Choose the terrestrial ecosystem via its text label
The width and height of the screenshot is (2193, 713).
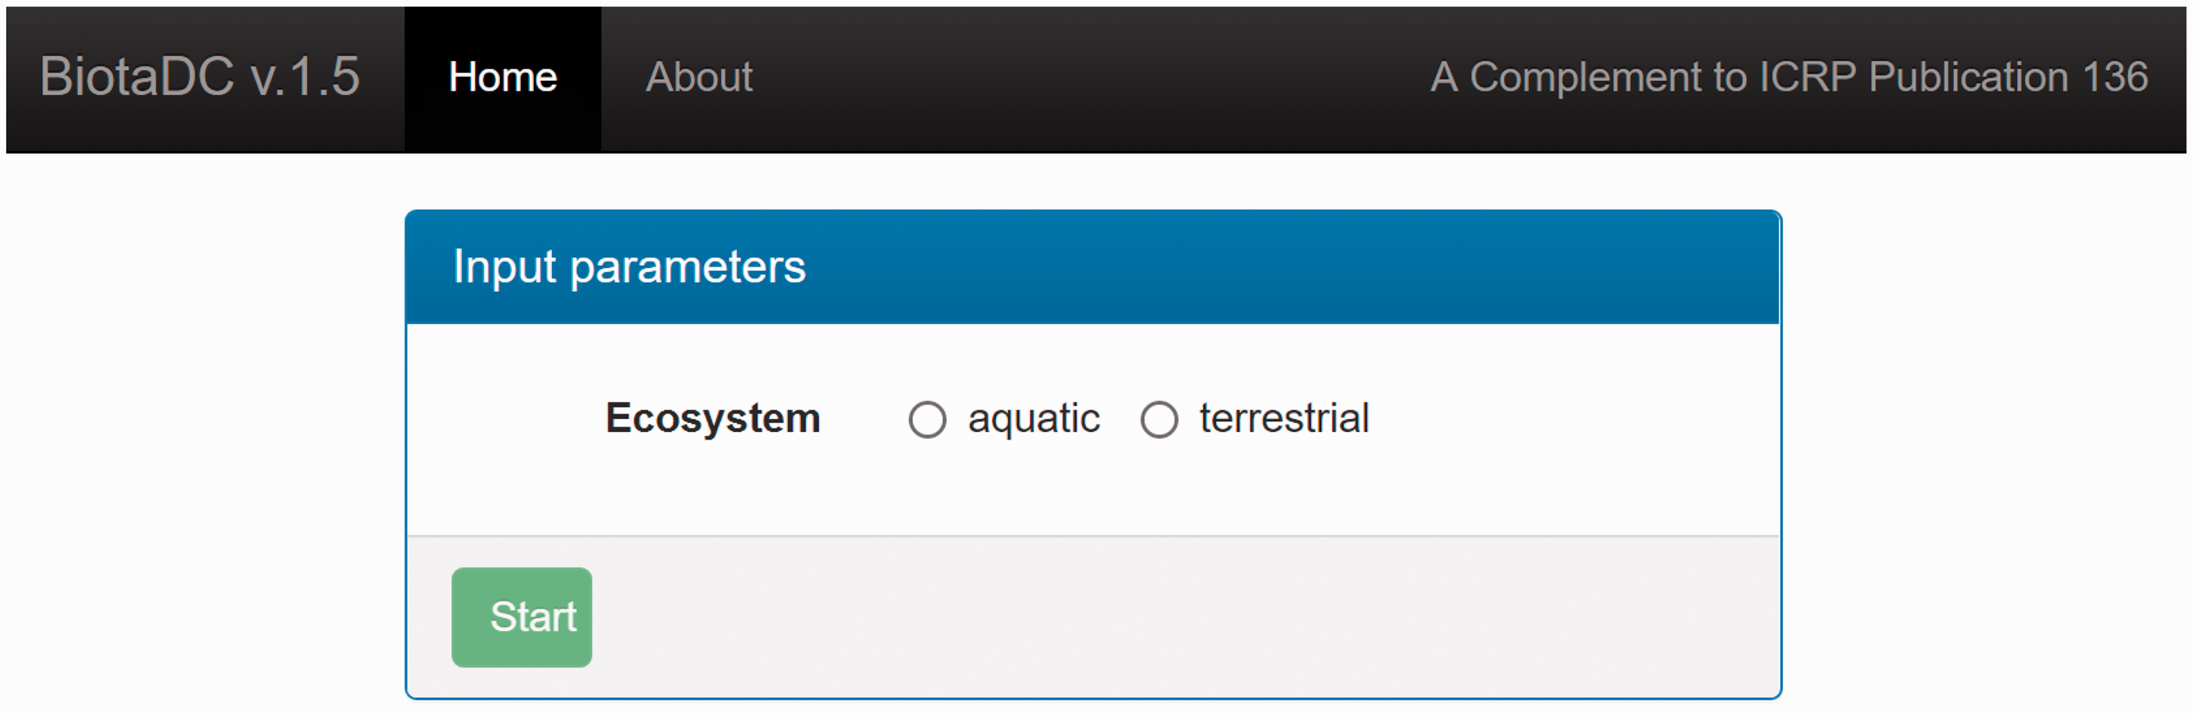pyautogui.click(x=1284, y=418)
